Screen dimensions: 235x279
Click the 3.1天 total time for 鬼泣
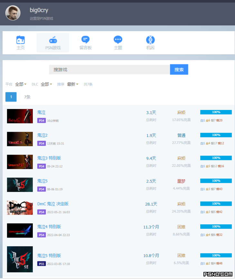[x=151, y=113]
